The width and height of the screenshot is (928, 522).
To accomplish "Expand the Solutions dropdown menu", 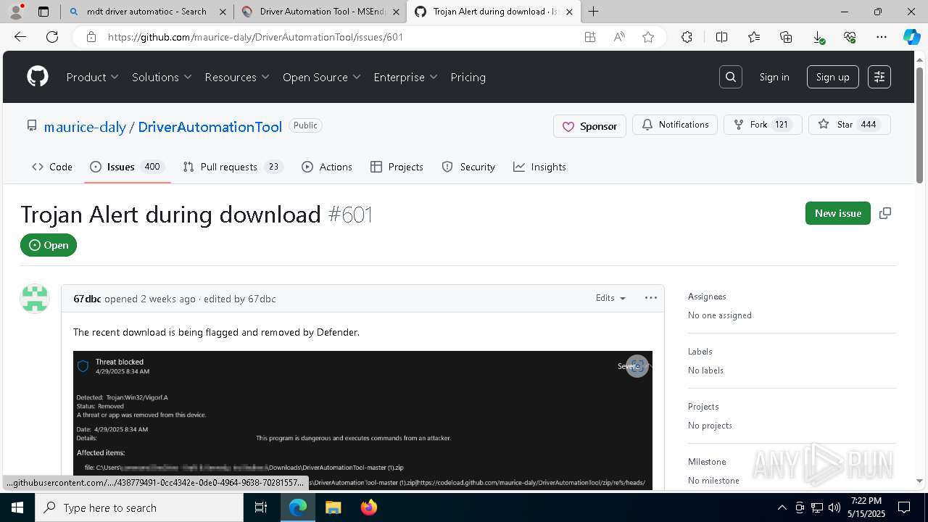I will click(x=162, y=77).
